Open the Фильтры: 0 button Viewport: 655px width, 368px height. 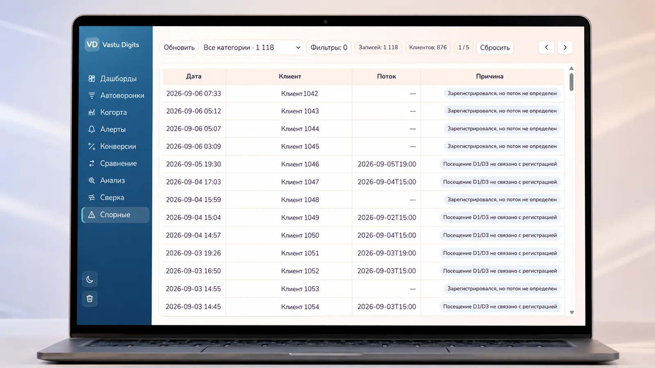tap(329, 47)
